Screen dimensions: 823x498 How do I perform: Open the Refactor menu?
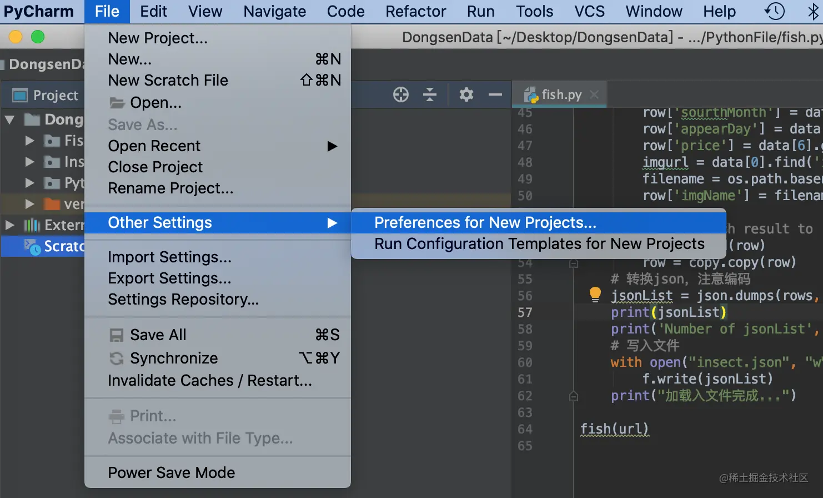pos(416,12)
